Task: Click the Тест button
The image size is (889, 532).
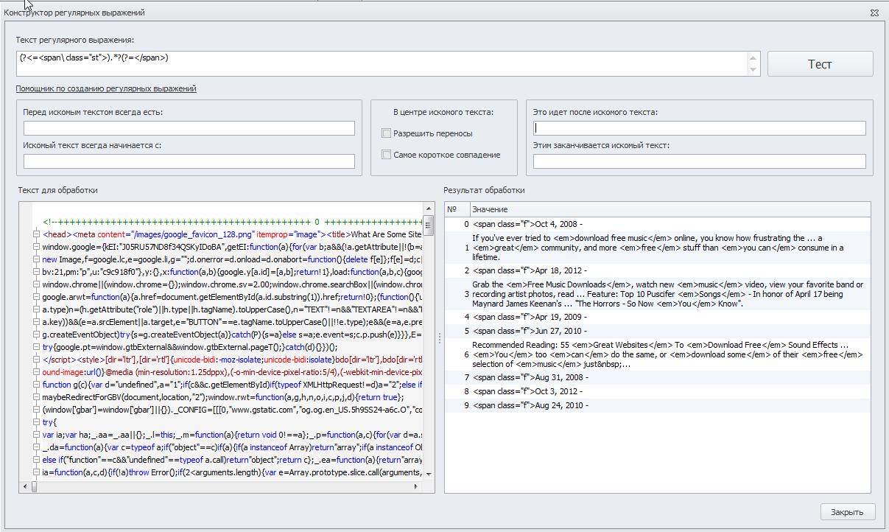Action: pyautogui.click(x=820, y=64)
